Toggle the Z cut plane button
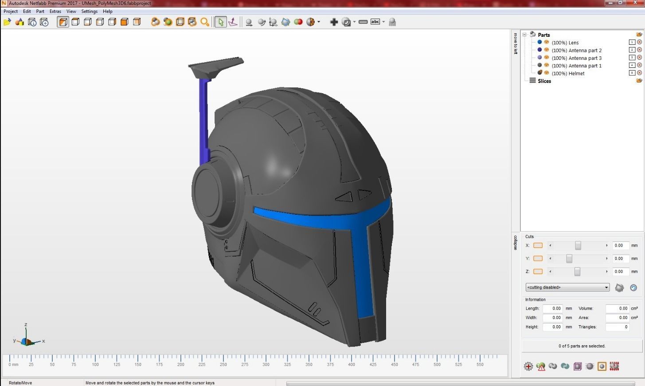The image size is (645, 386). (x=538, y=271)
